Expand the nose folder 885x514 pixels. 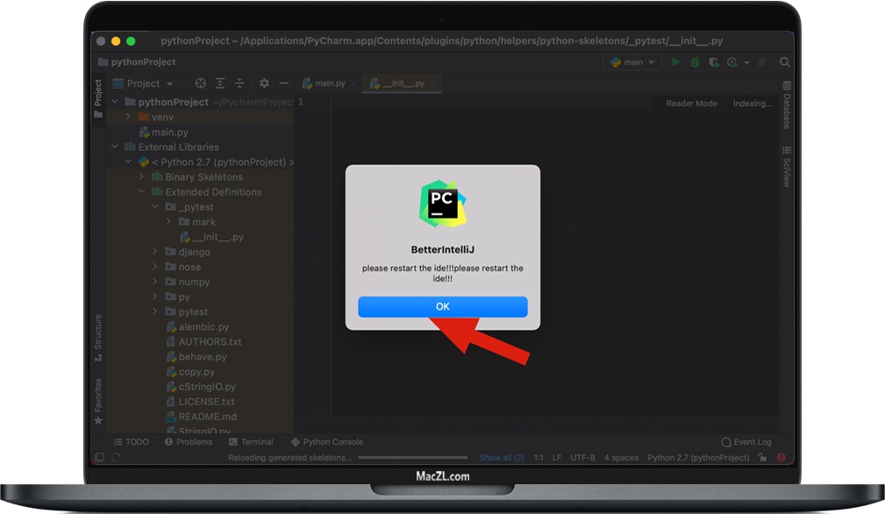[155, 267]
